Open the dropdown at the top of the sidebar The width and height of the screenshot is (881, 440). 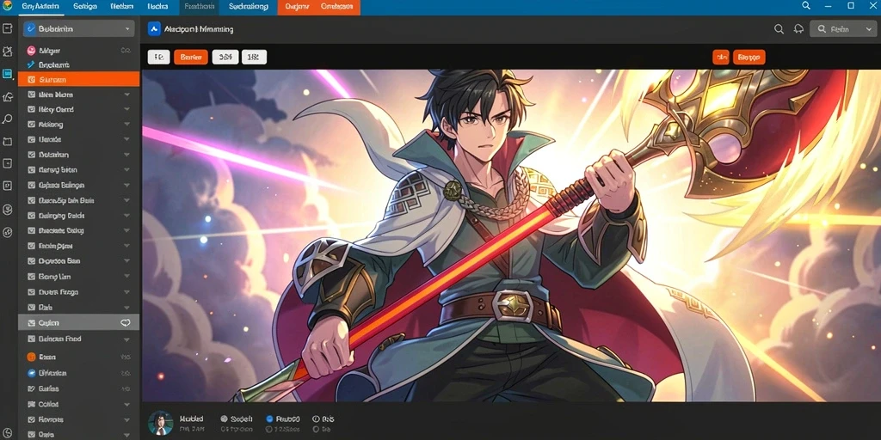point(78,28)
